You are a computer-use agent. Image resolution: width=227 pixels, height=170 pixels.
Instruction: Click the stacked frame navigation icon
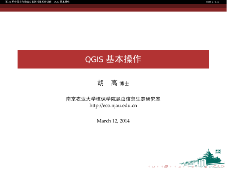pos(166,167)
